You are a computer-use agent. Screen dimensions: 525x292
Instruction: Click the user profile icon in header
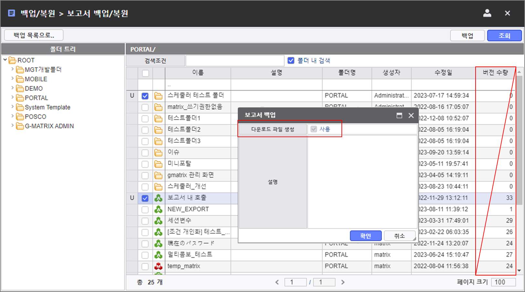click(487, 13)
